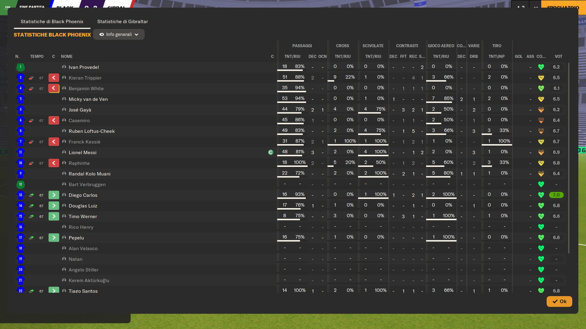Click the small substitution arrows icon for Raphinha

tap(32, 163)
